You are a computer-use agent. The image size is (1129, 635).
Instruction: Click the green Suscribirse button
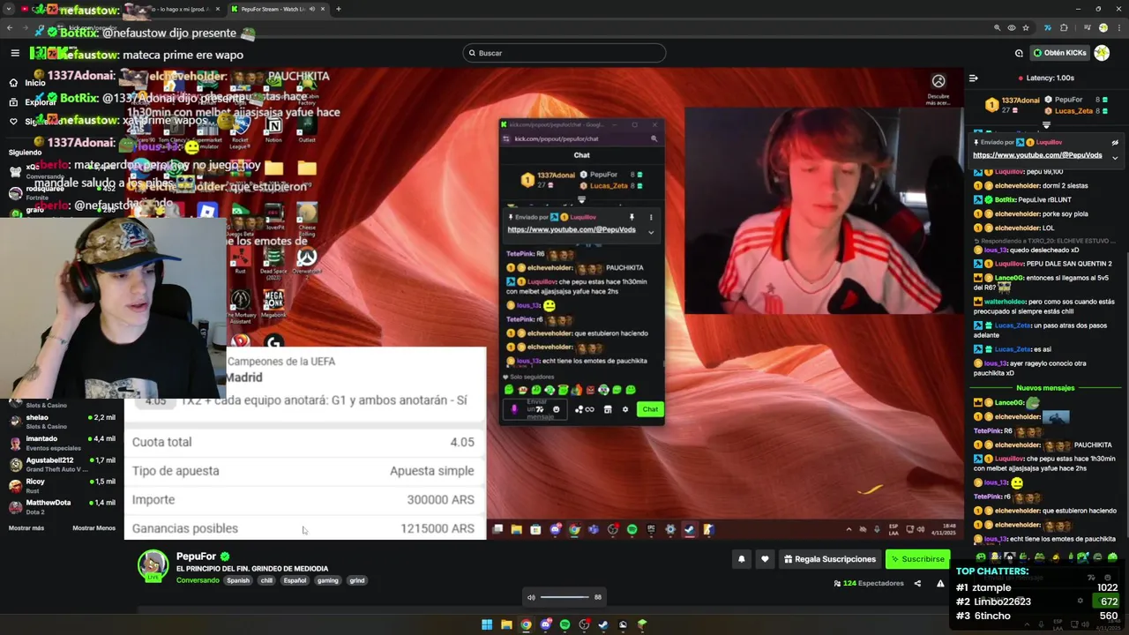coord(917,559)
